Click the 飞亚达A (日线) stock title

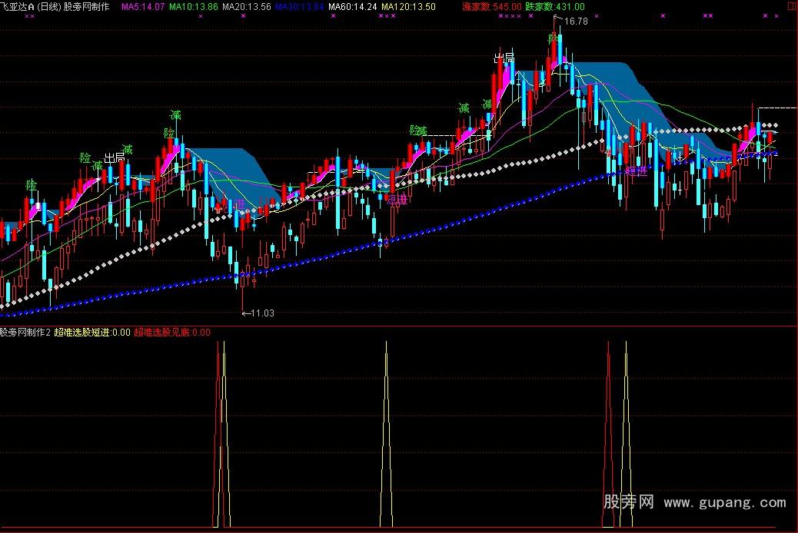[32, 6]
